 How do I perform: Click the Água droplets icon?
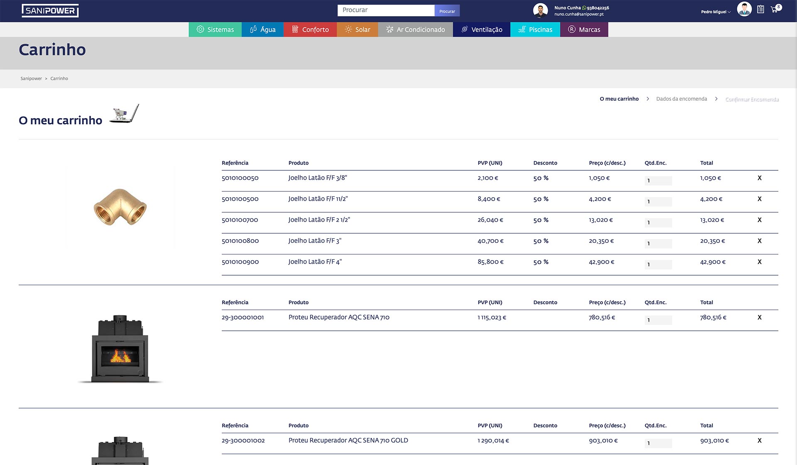[253, 29]
